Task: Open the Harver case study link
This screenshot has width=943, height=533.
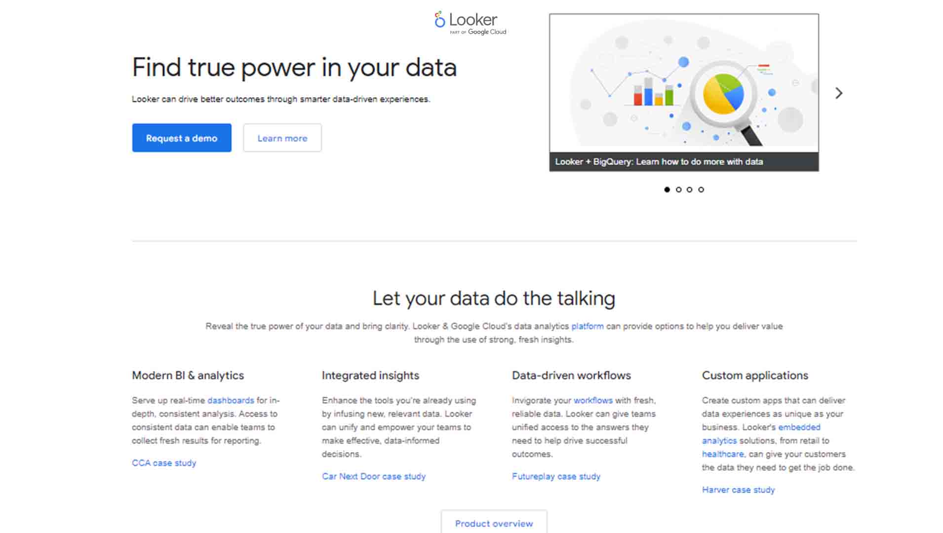Action: click(738, 490)
